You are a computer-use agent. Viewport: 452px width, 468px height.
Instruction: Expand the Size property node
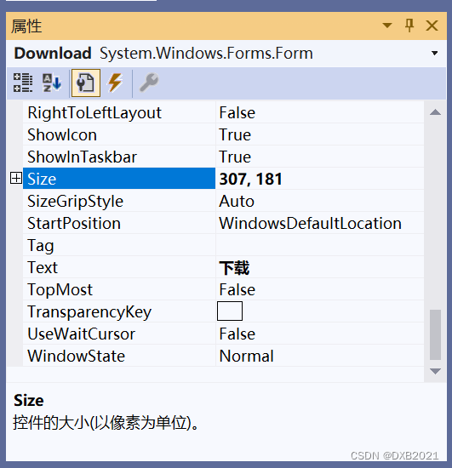click(16, 178)
